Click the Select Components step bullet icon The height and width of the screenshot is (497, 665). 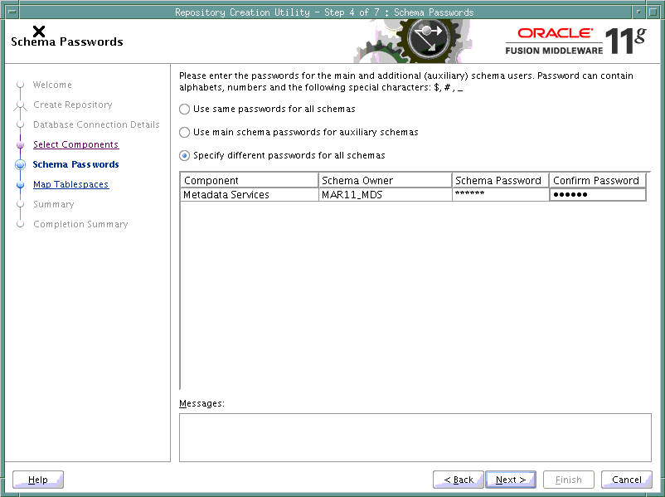pos(20,145)
